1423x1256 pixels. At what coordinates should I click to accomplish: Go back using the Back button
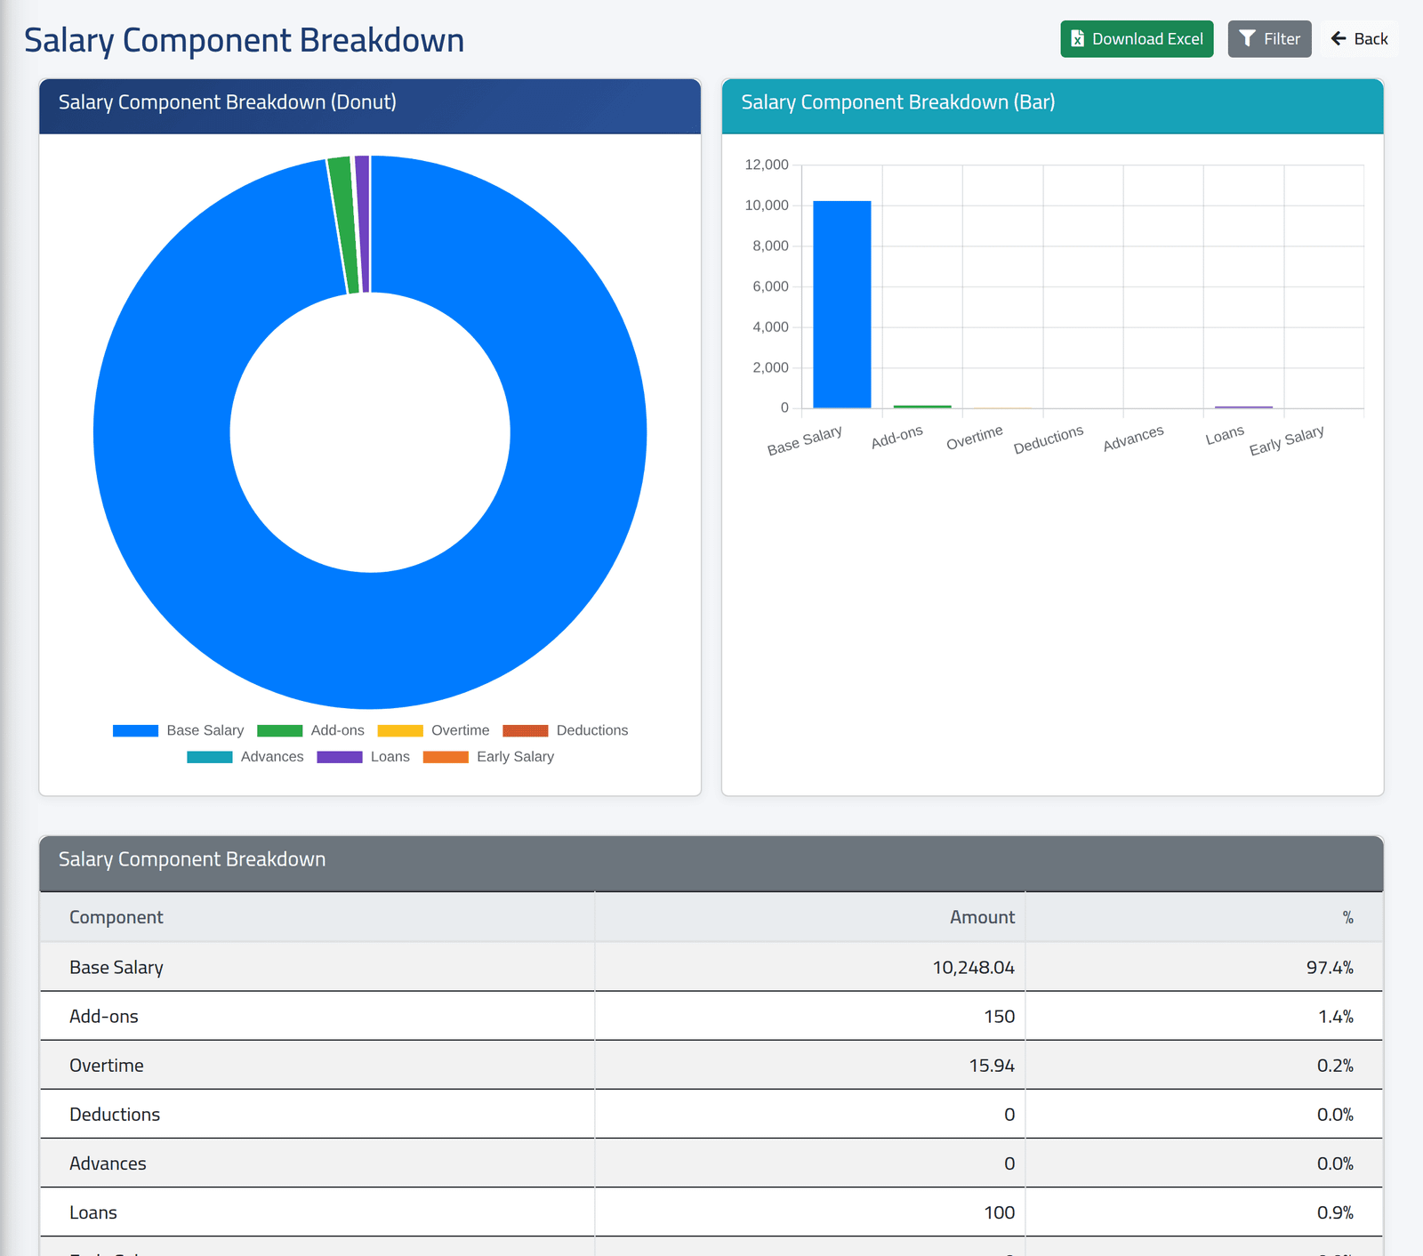click(x=1359, y=39)
